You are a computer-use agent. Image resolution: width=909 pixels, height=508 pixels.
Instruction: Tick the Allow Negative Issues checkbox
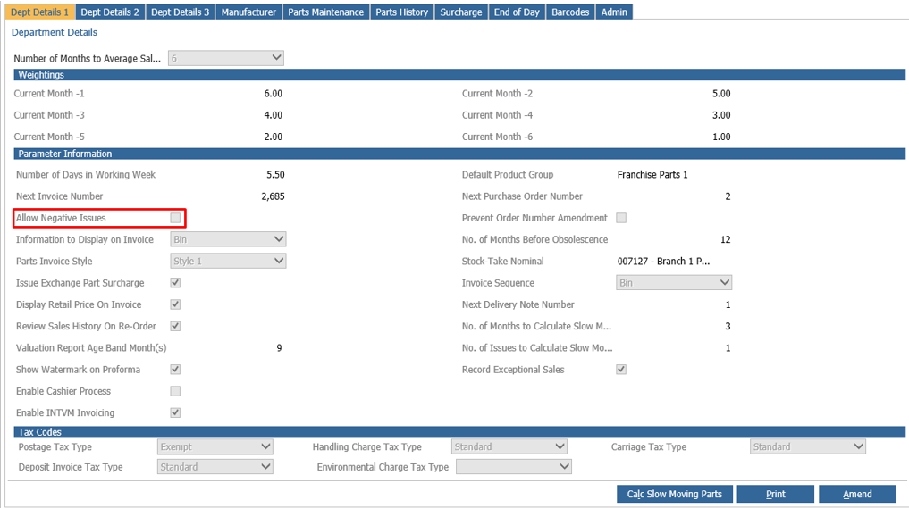click(175, 218)
